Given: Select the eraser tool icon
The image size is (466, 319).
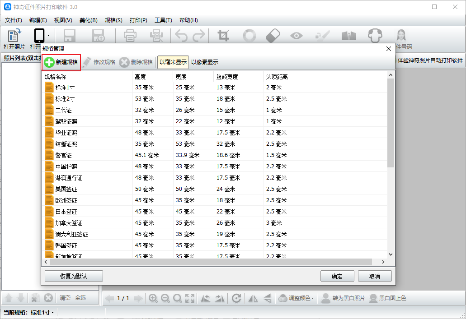Looking at the screenshot, I should click(273, 36).
